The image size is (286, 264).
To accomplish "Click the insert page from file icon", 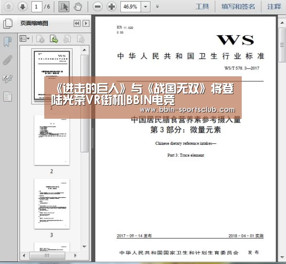I will coord(54,39).
